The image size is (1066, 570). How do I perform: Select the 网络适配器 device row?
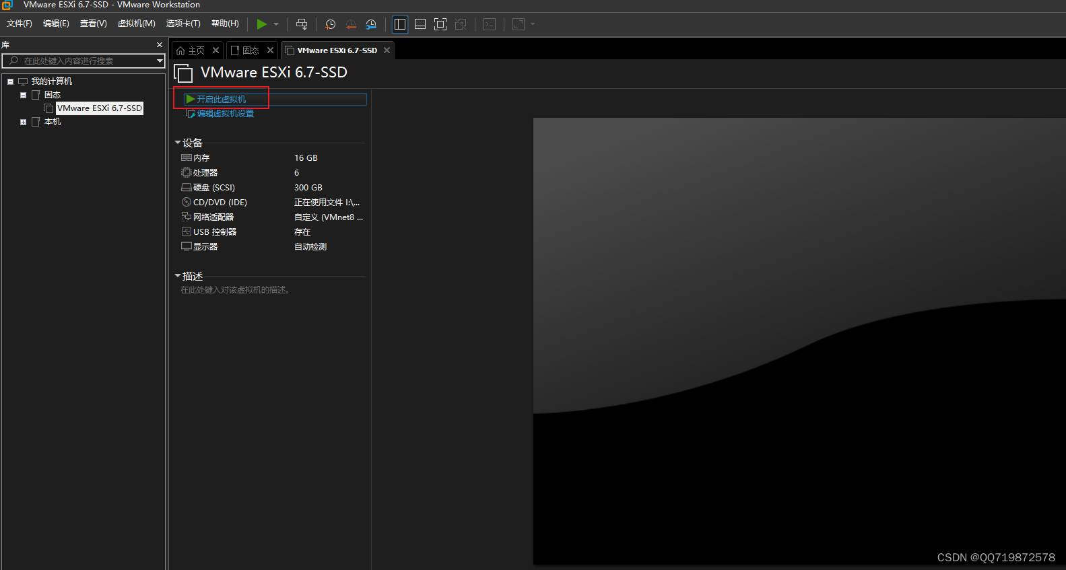(x=271, y=217)
